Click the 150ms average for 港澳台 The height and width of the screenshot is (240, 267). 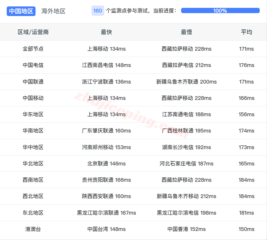click(x=246, y=229)
